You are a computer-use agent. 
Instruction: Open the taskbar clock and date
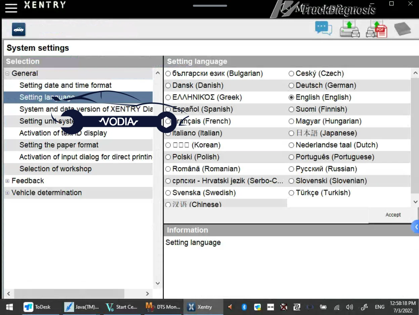[x=403, y=307]
